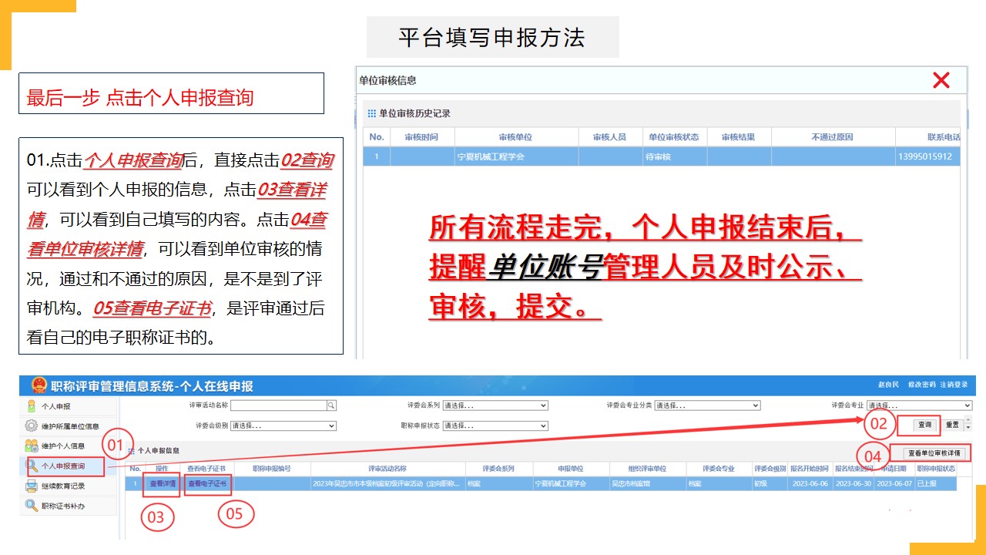Click the 个人申报 sidebar icon
This screenshot has height=555, width=986.
click(x=32, y=406)
